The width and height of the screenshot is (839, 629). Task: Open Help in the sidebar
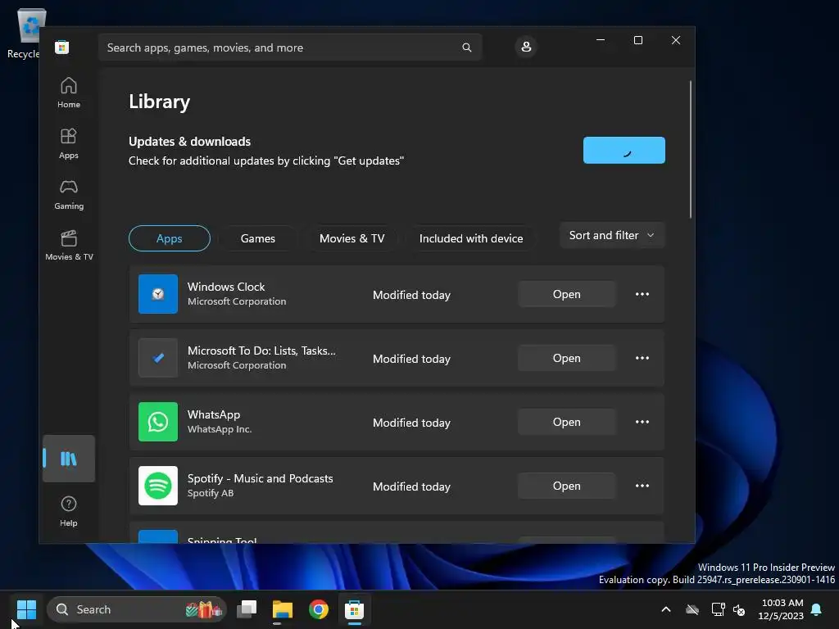pos(69,511)
